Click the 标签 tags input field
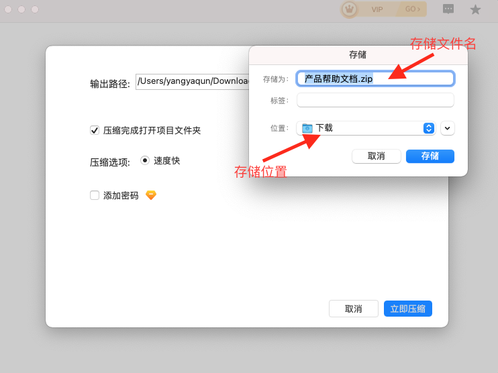498x373 pixels. click(x=375, y=101)
